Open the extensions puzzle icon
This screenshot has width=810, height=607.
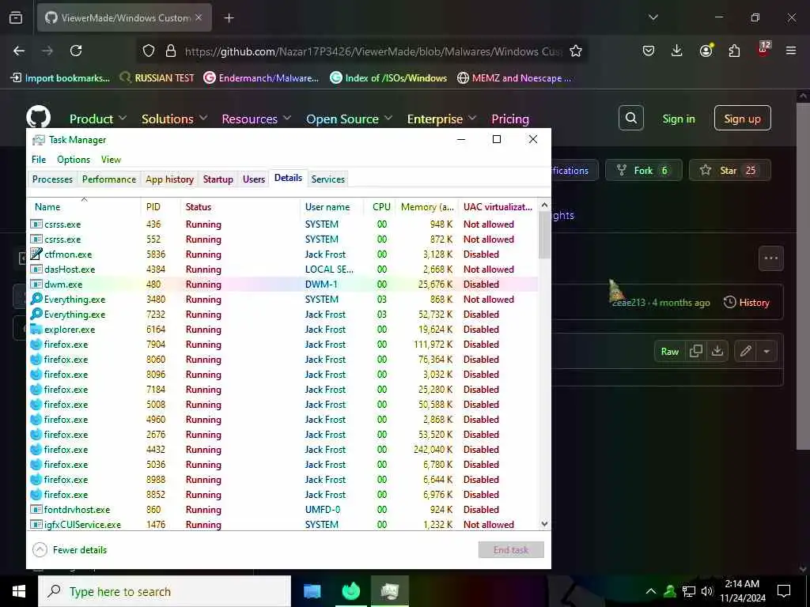pos(734,51)
